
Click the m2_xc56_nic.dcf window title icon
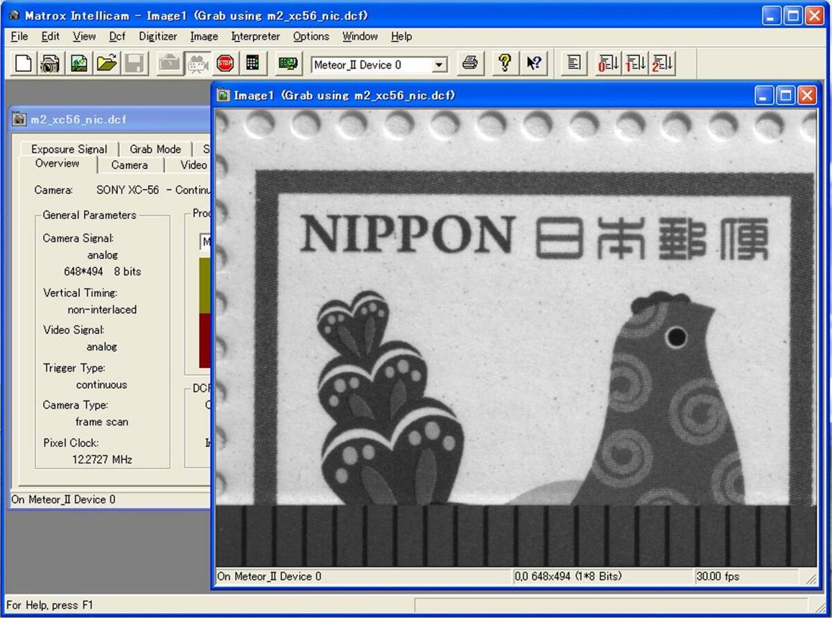(19, 119)
